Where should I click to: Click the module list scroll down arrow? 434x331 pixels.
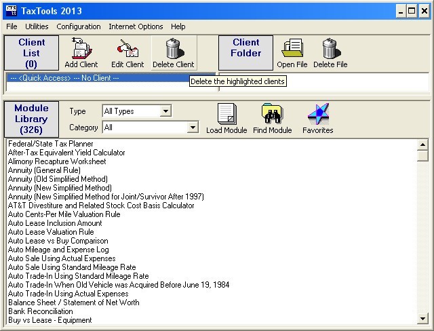click(422, 319)
